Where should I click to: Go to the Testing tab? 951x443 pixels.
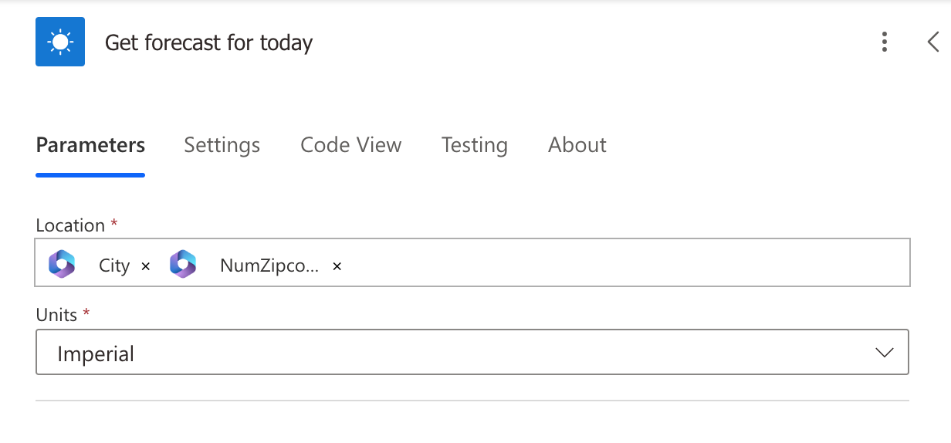point(475,145)
